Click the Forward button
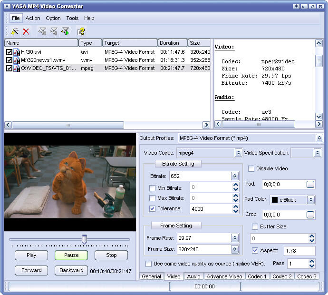Viewport: 328px width, 295px height. pyautogui.click(x=31, y=270)
